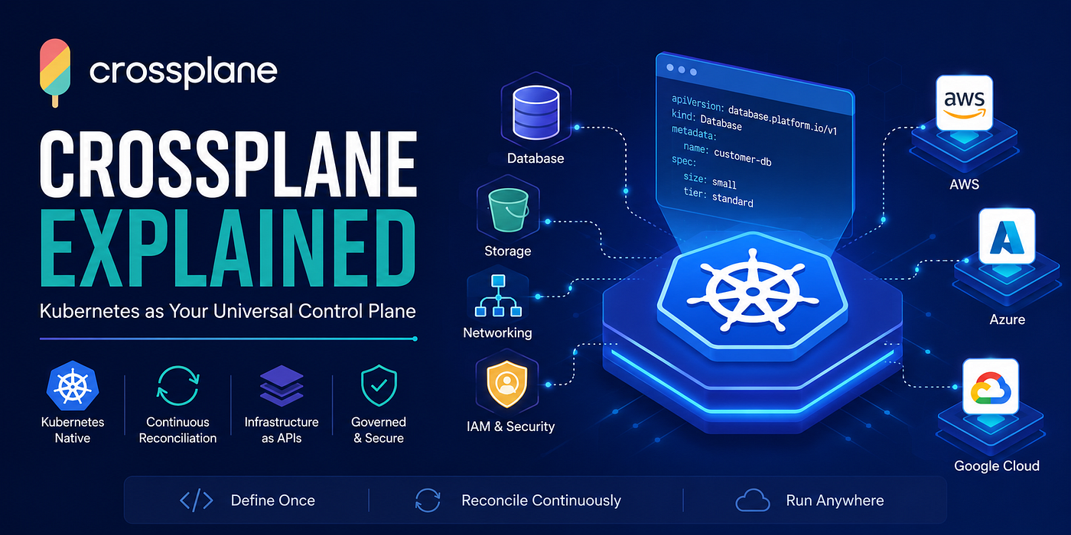The width and height of the screenshot is (1071, 535).
Task: Click the 'Infrastructure as APIs' caption
Action: pos(282,430)
